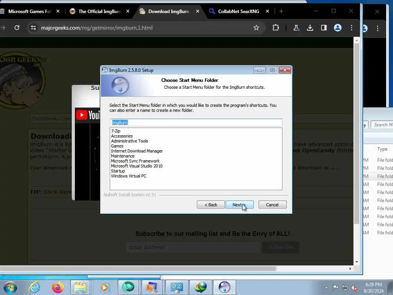Viewport: 393px width, 295px height.
Task: Open the muted volume tray icon
Action: point(354,288)
